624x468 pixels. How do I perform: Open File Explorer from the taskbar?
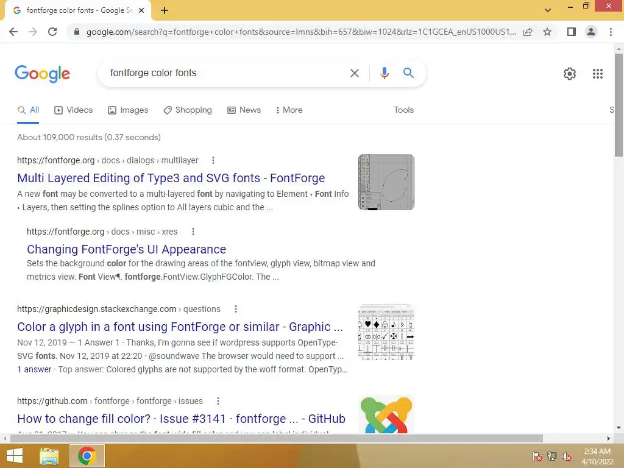click(x=49, y=456)
